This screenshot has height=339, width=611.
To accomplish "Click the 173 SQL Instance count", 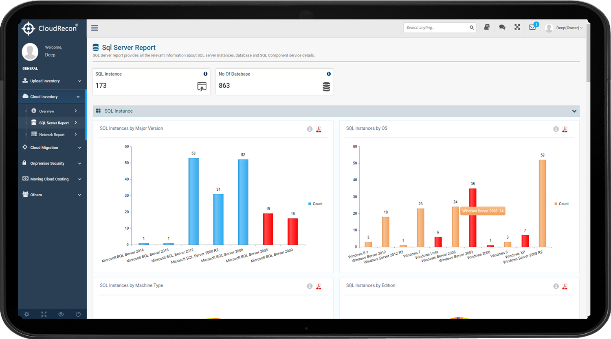I will (101, 86).
